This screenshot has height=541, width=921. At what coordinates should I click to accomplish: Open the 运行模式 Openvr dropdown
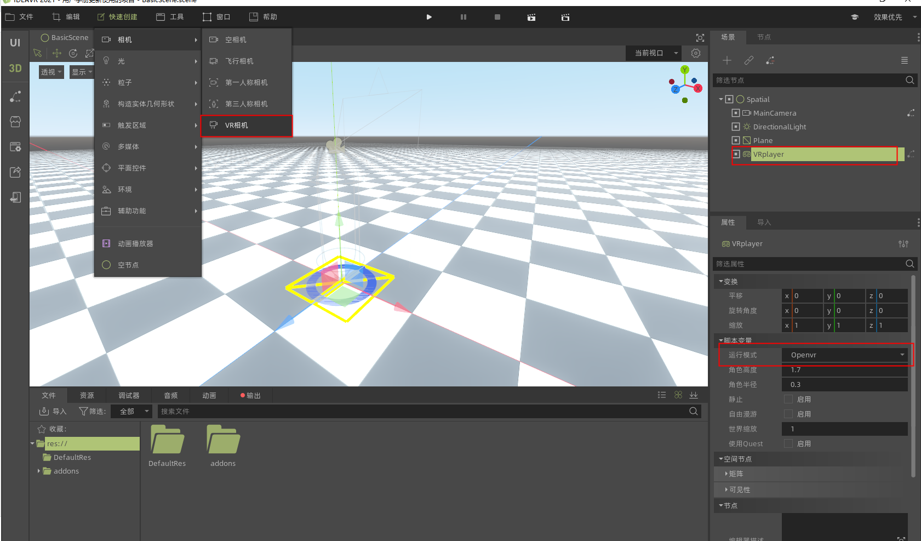tap(845, 355)
